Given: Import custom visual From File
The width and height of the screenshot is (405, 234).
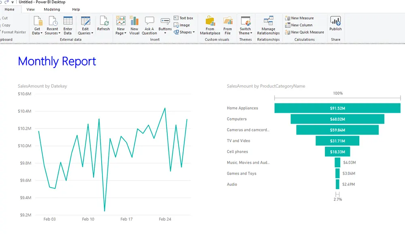Looking at the screenshot, I should pos(228,22).
